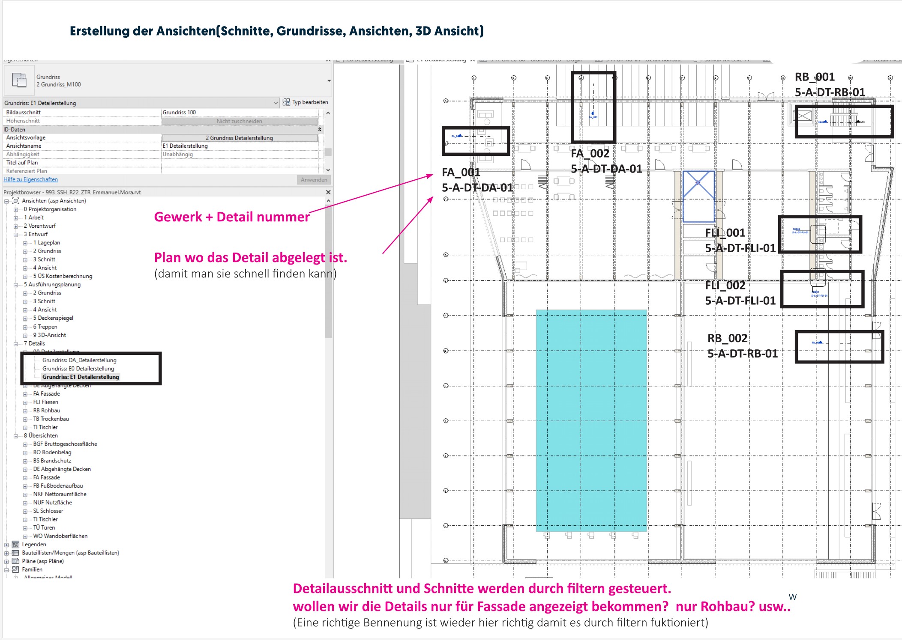
Task: Select the blue crossed elevator shaft in the plan
Action: (698, 196)
